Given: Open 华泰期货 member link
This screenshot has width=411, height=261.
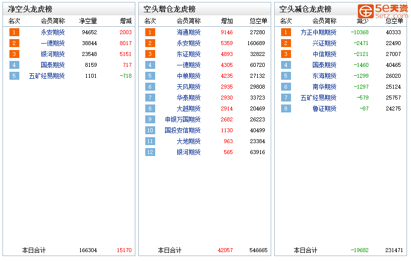Looking at the screenshot, I should click(x=188, y=98).
